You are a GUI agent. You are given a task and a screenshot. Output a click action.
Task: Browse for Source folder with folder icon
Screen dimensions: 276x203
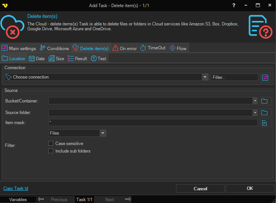265,113
